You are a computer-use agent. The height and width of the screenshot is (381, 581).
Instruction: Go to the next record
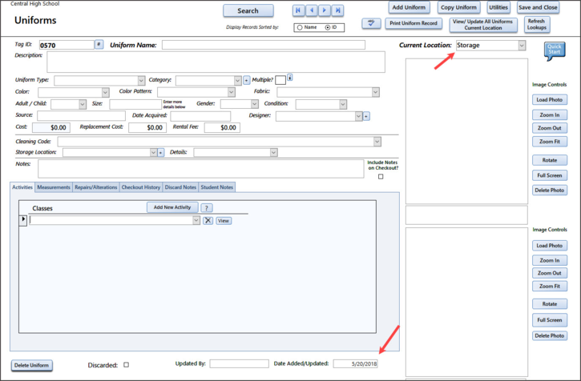[325, 10]
